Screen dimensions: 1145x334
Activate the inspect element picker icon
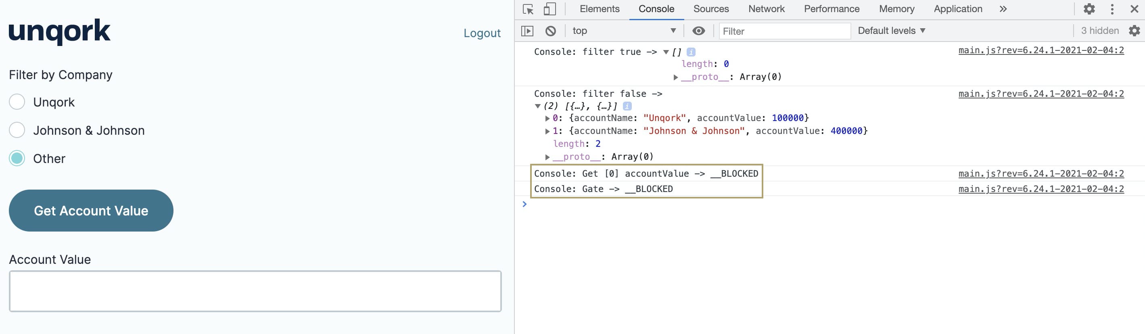pyautogui.click(x=528, y=9)
